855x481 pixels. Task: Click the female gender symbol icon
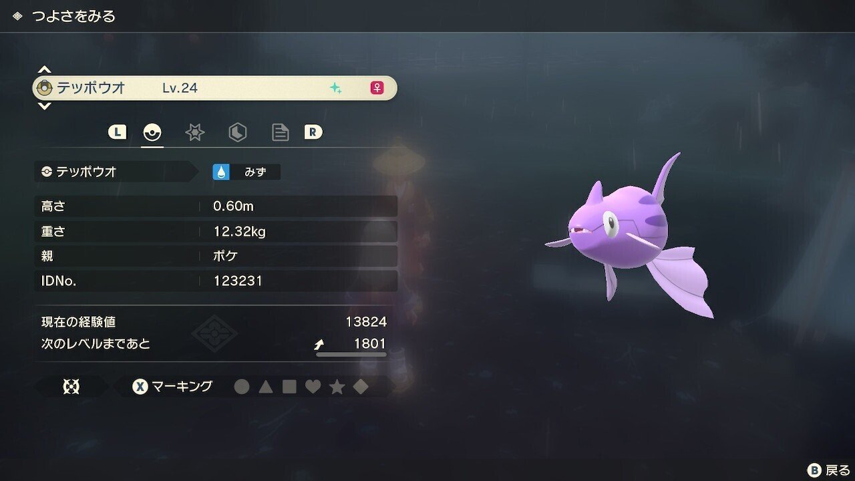(377, 88)
